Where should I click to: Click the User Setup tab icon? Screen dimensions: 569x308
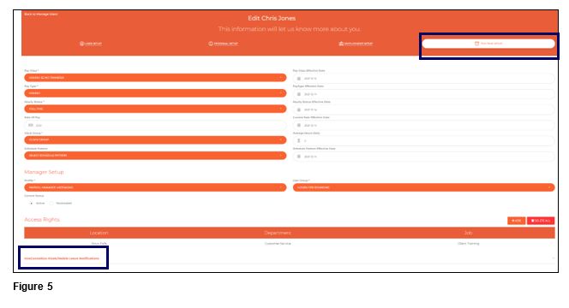click(81, 44)
